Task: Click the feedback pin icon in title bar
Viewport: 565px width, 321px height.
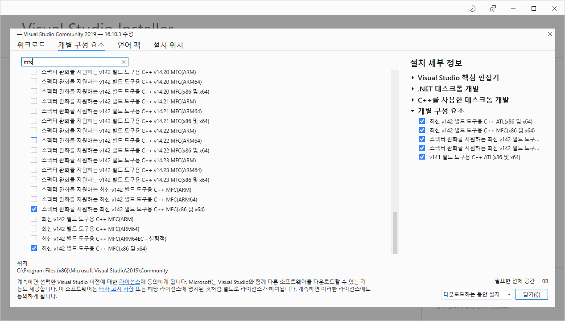Action: click(493, 8)
